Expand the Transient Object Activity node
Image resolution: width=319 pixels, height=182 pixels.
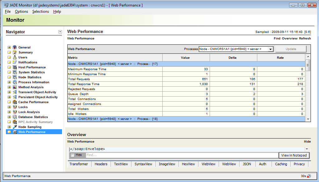pyautogui.click(x=9, y=92)
